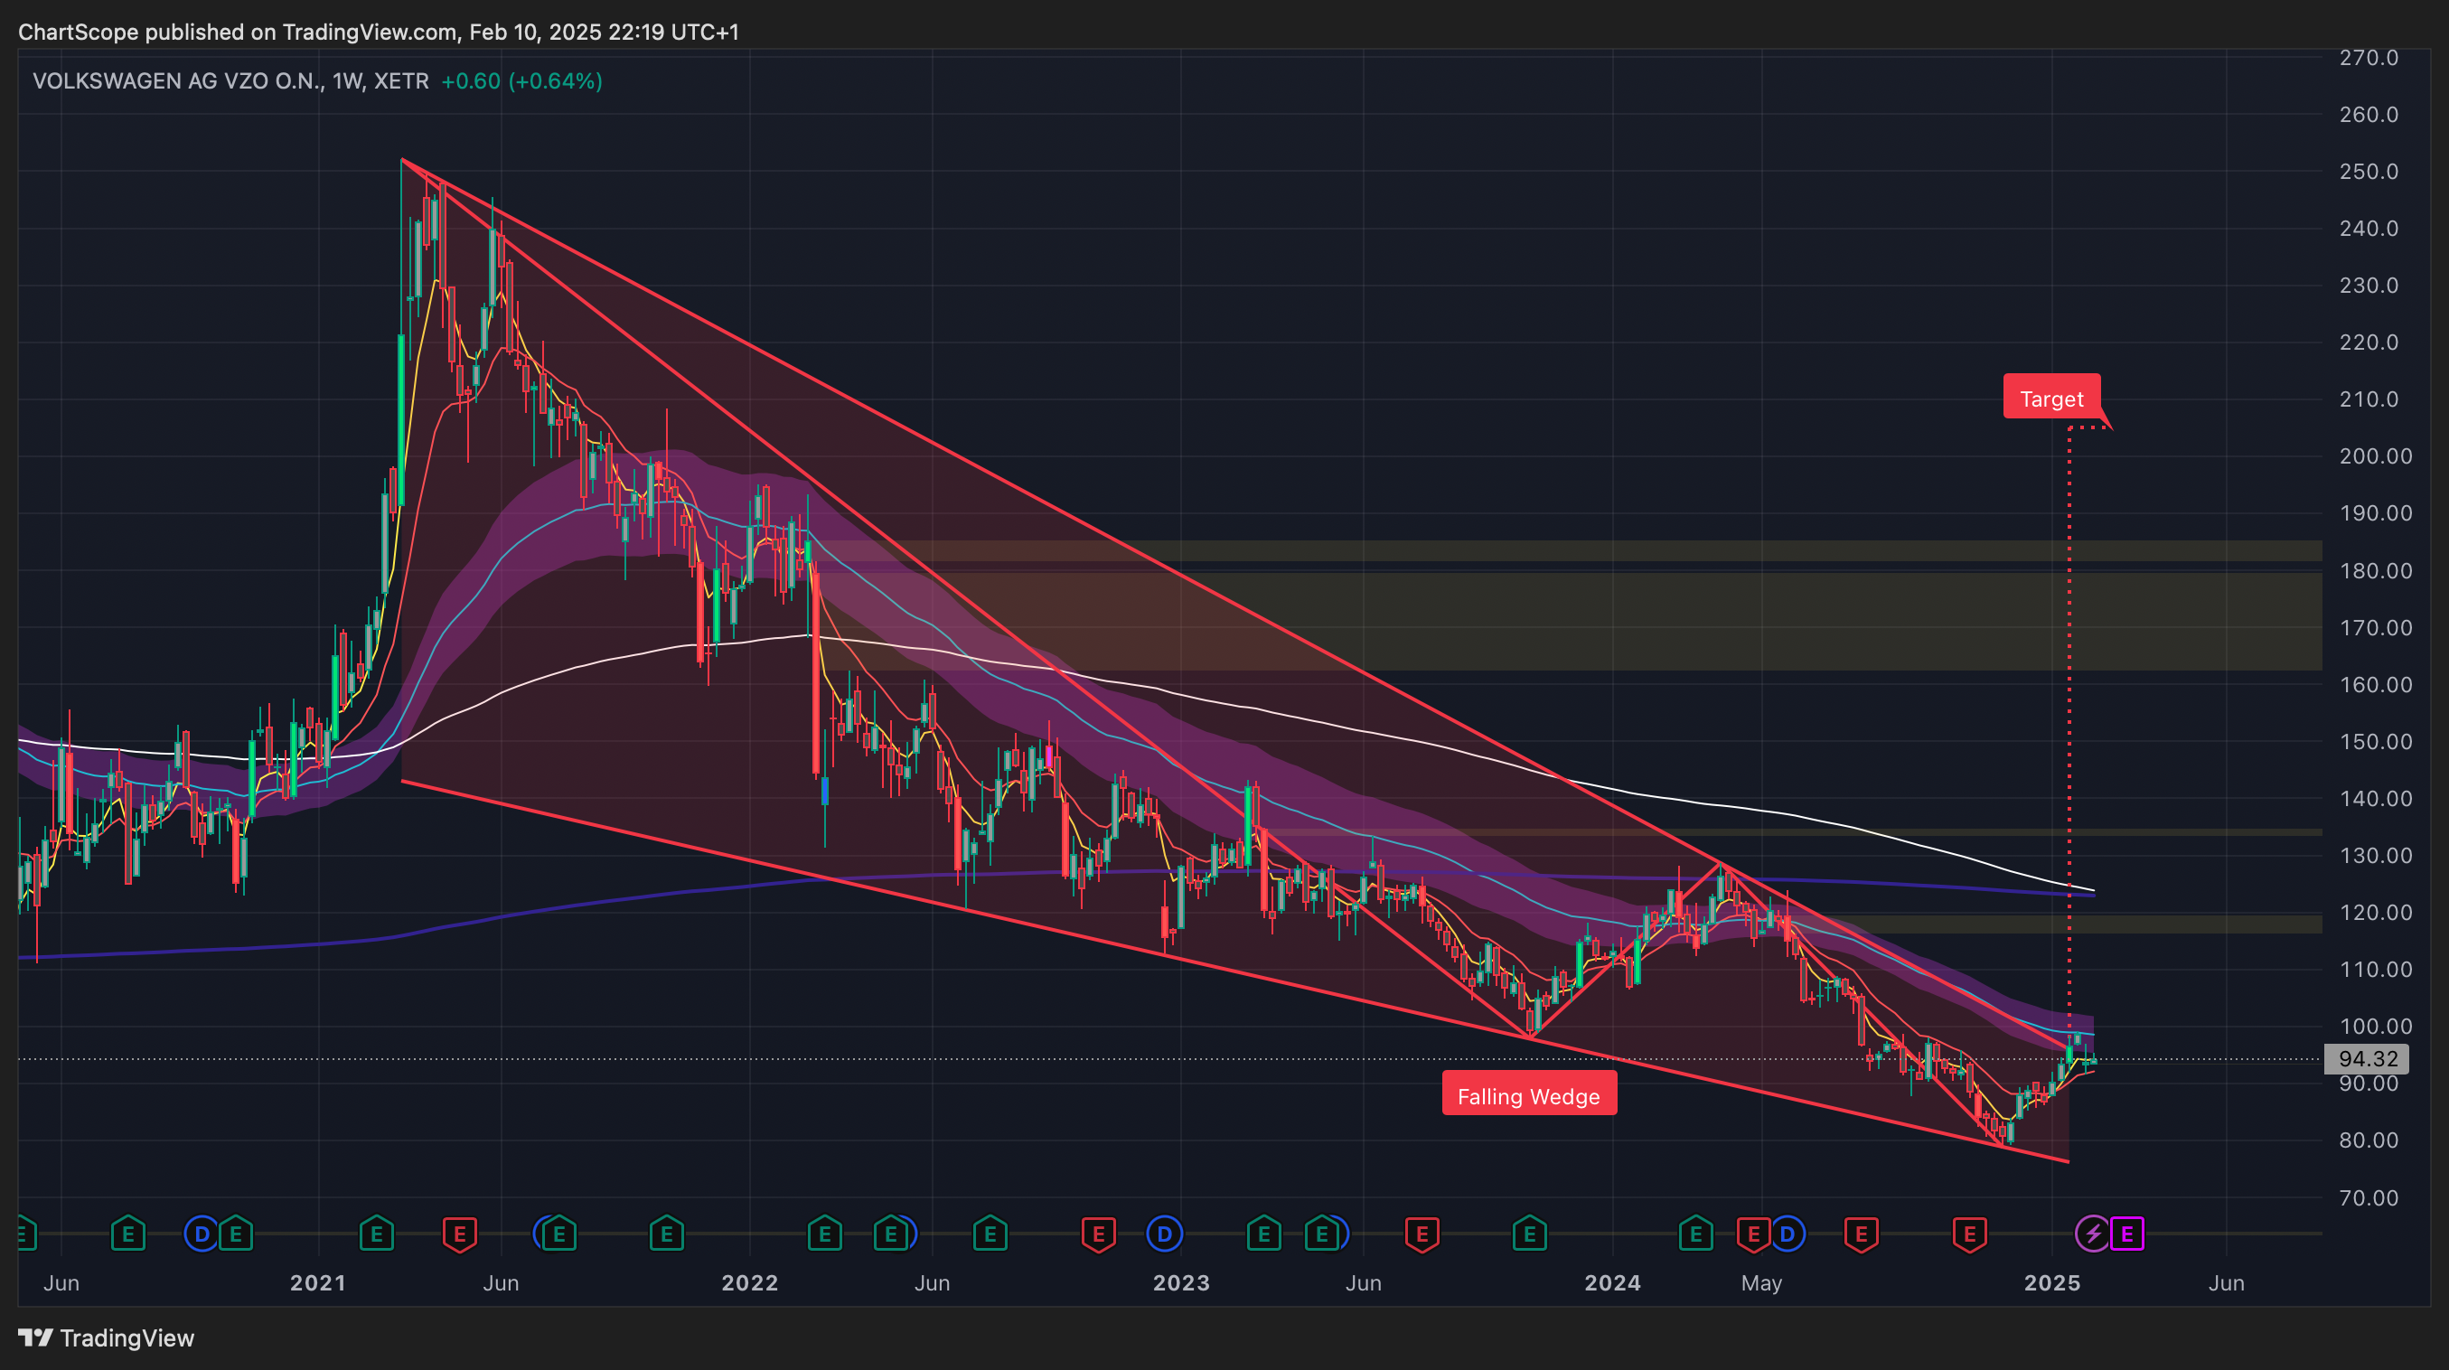The height and width of the screenshot is (1370, 2449).
Task: Click the 200.00 price axis label
Action: pyautogui.click(x=2375, y=456)
